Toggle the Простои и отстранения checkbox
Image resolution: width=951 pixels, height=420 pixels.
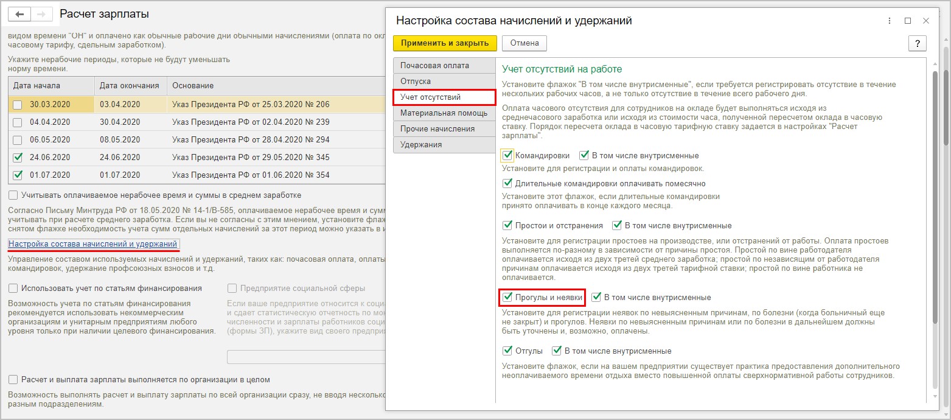pyautogui.click(x=508, y=225)
